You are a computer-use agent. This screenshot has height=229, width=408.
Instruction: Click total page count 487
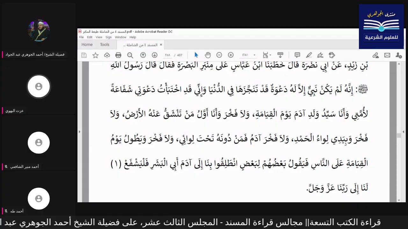point(179,55)
